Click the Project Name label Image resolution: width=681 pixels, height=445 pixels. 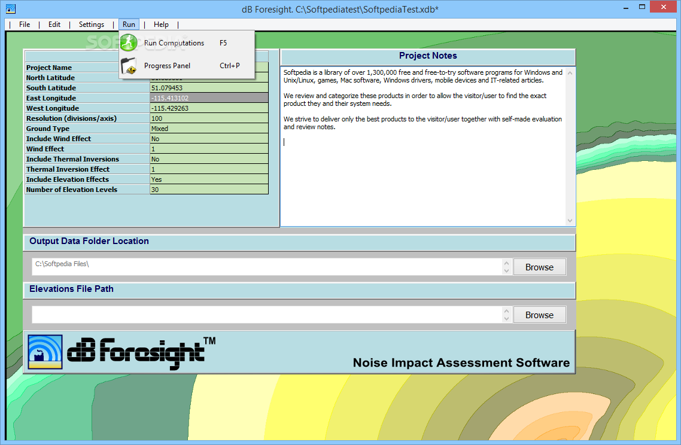[48, 68]
